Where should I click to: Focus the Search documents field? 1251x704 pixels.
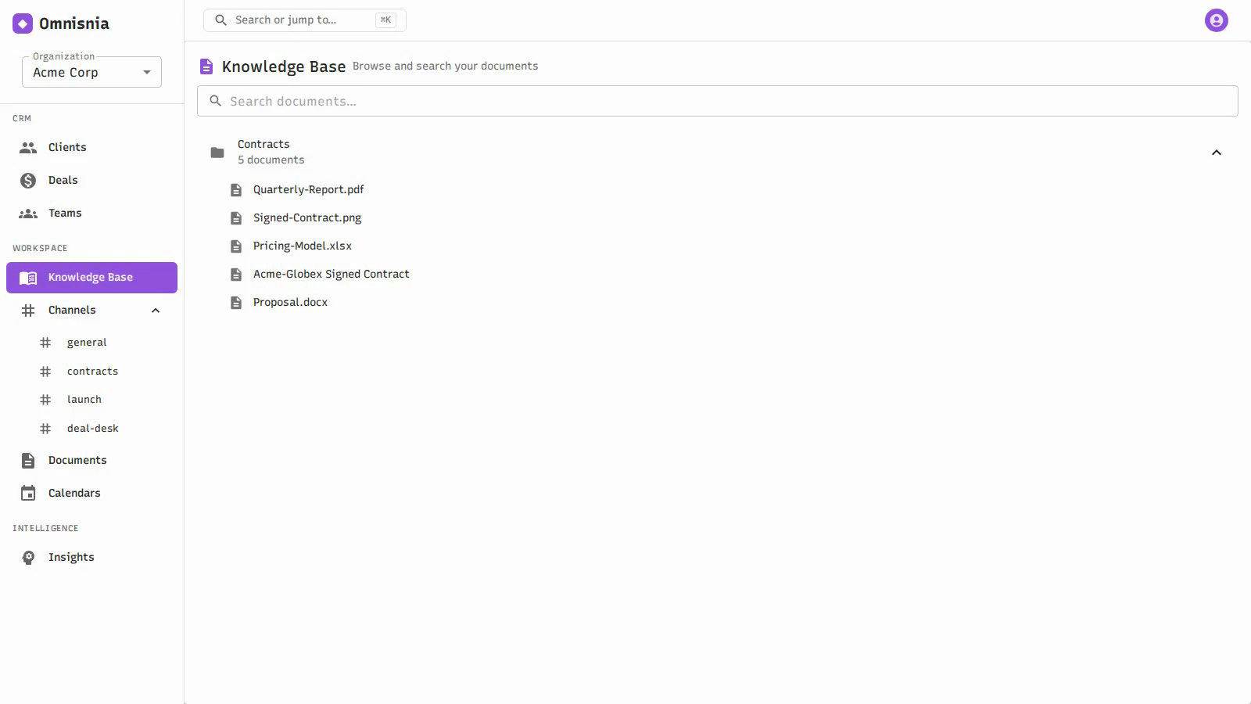pyautogui.click(x=717, y=101)
